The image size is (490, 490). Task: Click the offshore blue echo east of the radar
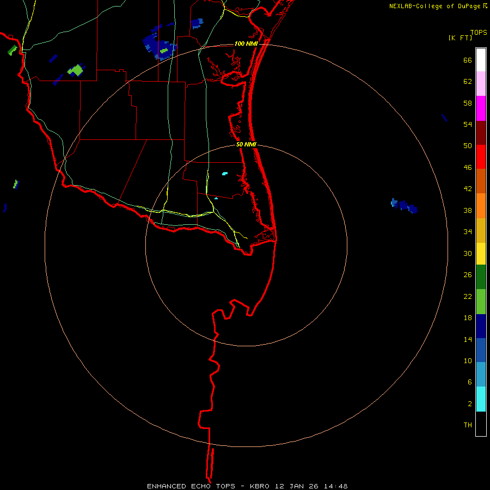pyautogui.click(x=404, y=206)
